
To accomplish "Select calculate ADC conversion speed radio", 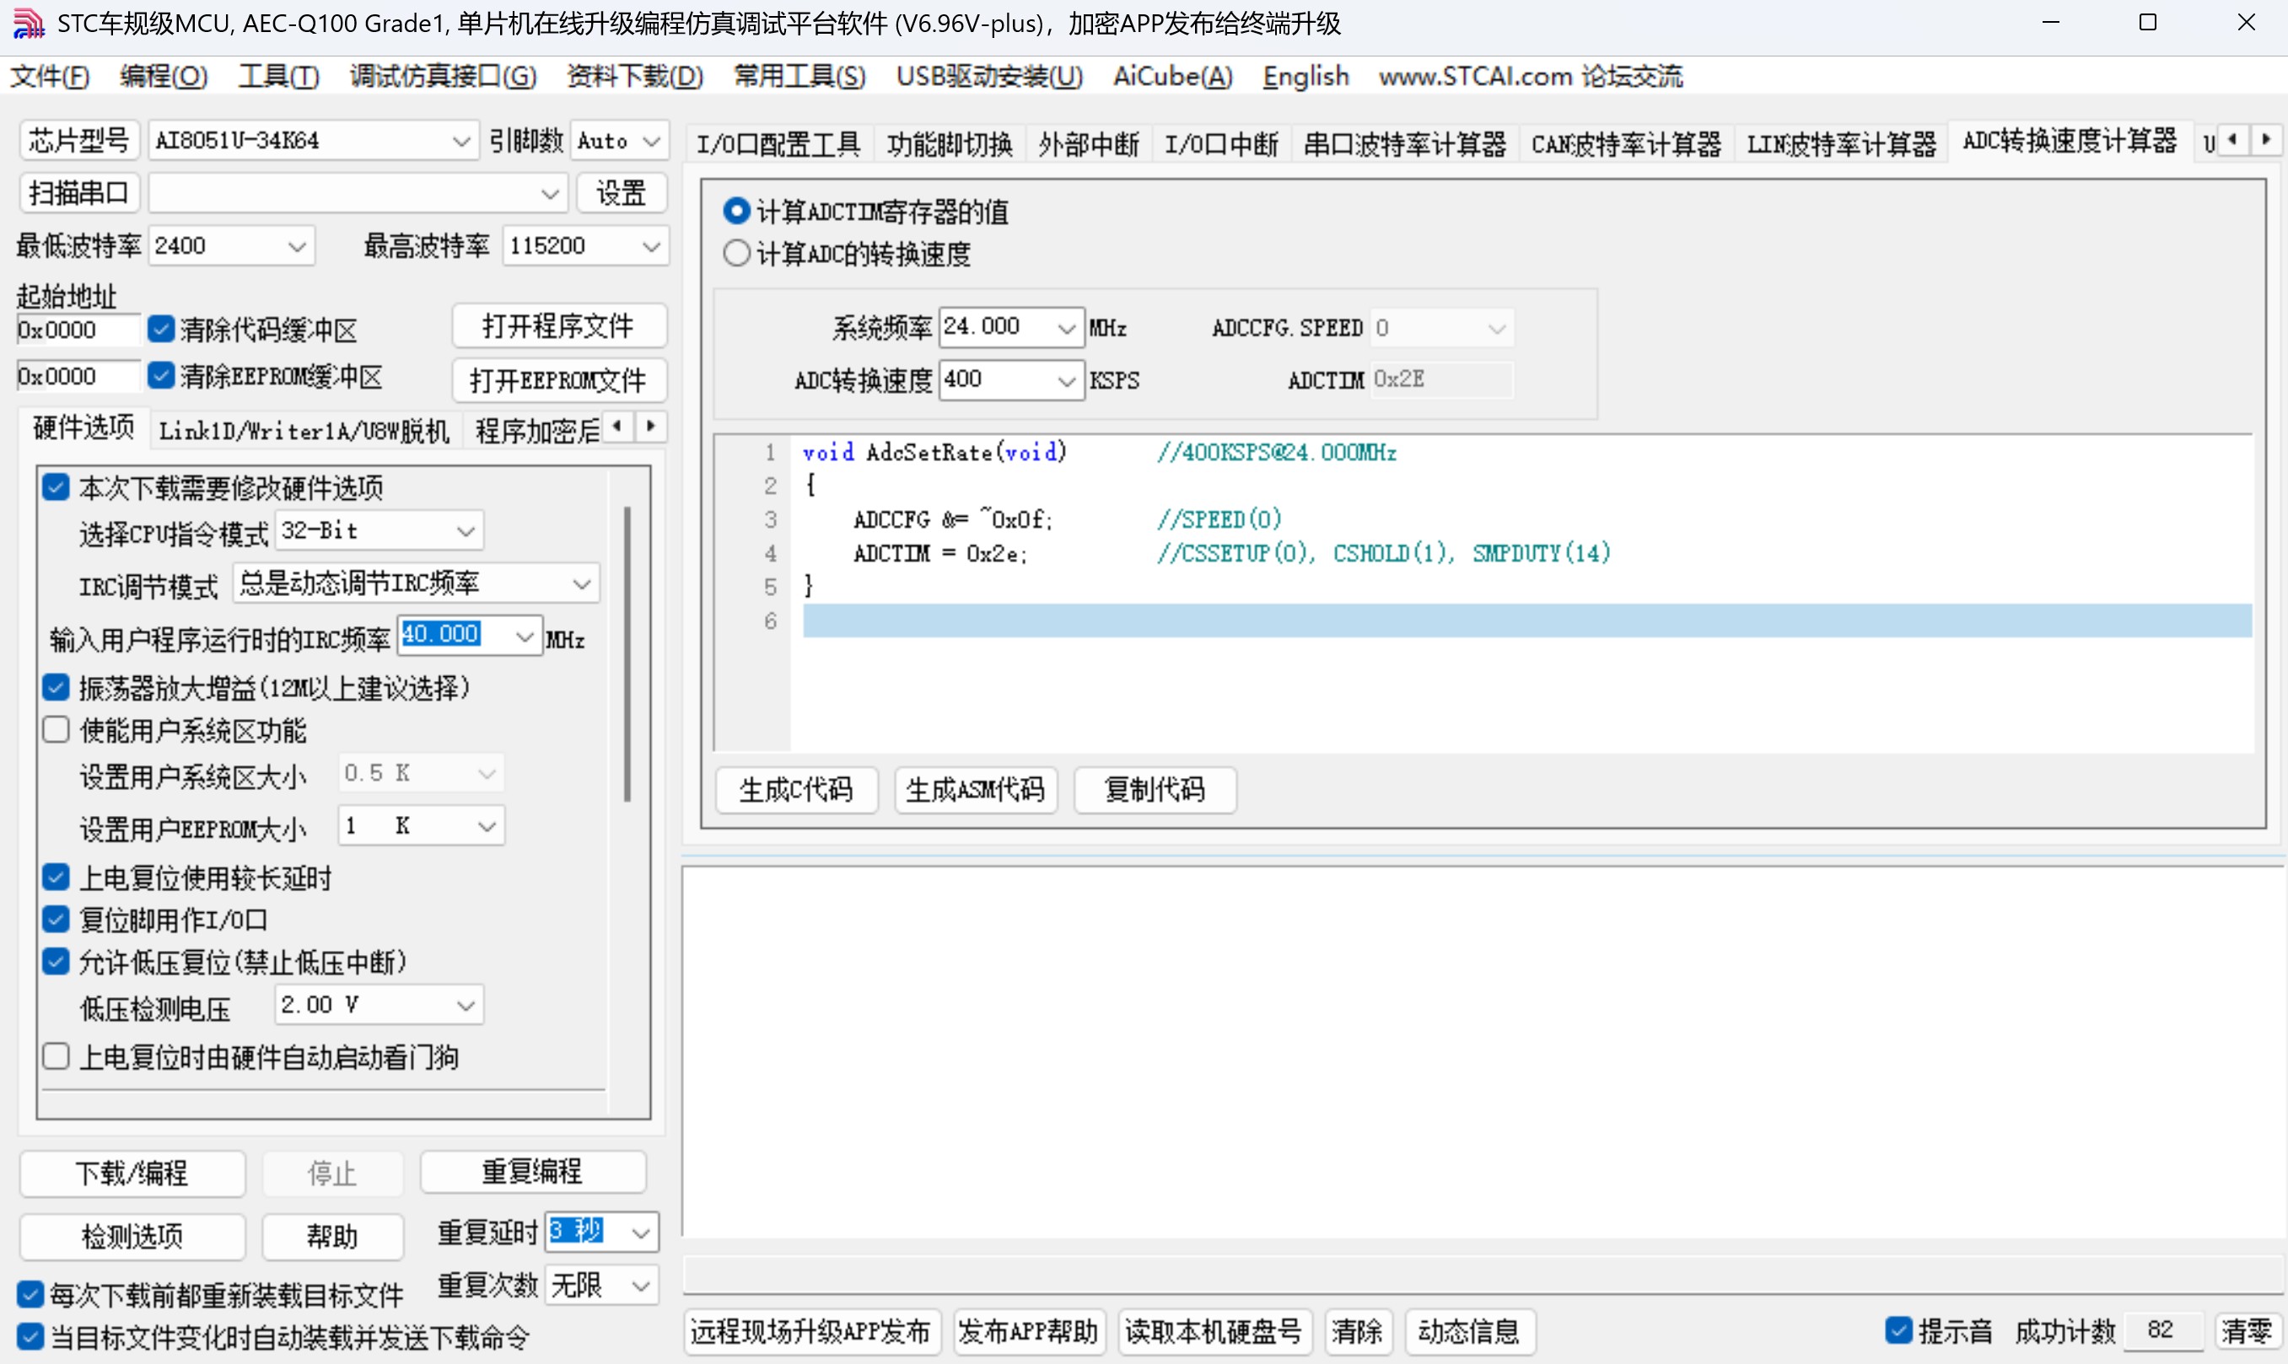I will point(736,253).
